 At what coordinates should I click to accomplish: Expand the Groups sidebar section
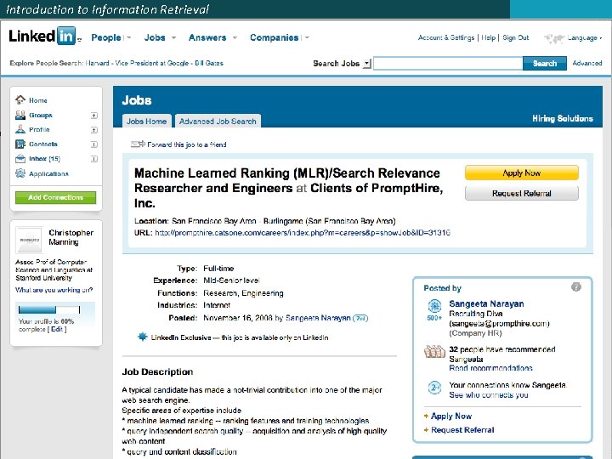point(94,116)
